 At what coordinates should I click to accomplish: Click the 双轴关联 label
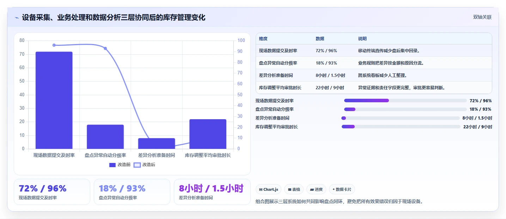[x=482, y=17]
